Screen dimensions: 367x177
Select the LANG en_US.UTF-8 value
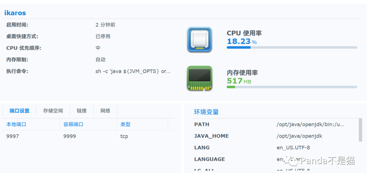(x=293, y=148)
